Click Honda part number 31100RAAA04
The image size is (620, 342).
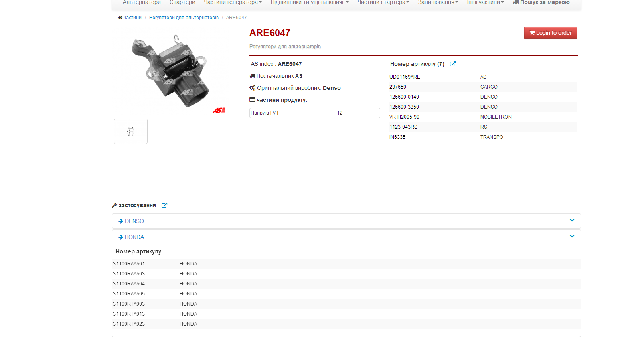[x=129, y=284]
